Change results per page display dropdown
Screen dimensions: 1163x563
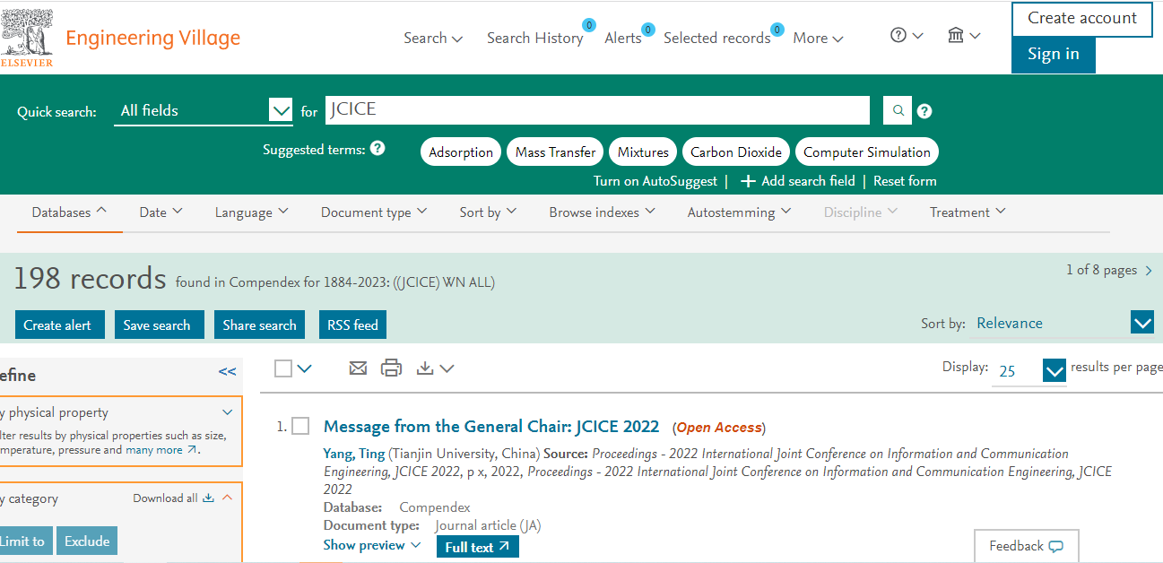point(1029,370)
